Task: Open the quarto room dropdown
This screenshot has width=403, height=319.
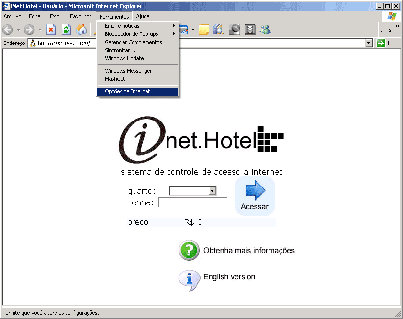Action: point(213,191)
